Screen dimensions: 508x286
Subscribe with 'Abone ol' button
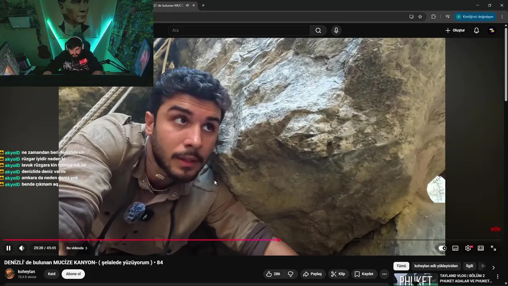[x=73, y=274]
